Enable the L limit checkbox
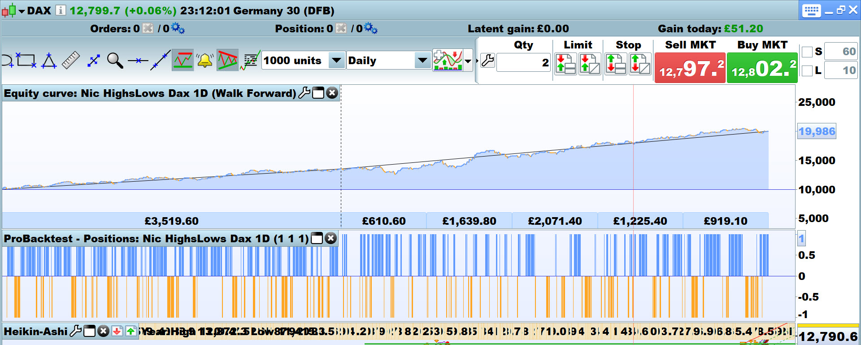 point(807,70)
